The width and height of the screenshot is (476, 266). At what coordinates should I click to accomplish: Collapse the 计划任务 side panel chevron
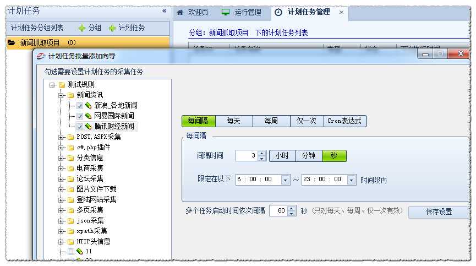(164, 11)
